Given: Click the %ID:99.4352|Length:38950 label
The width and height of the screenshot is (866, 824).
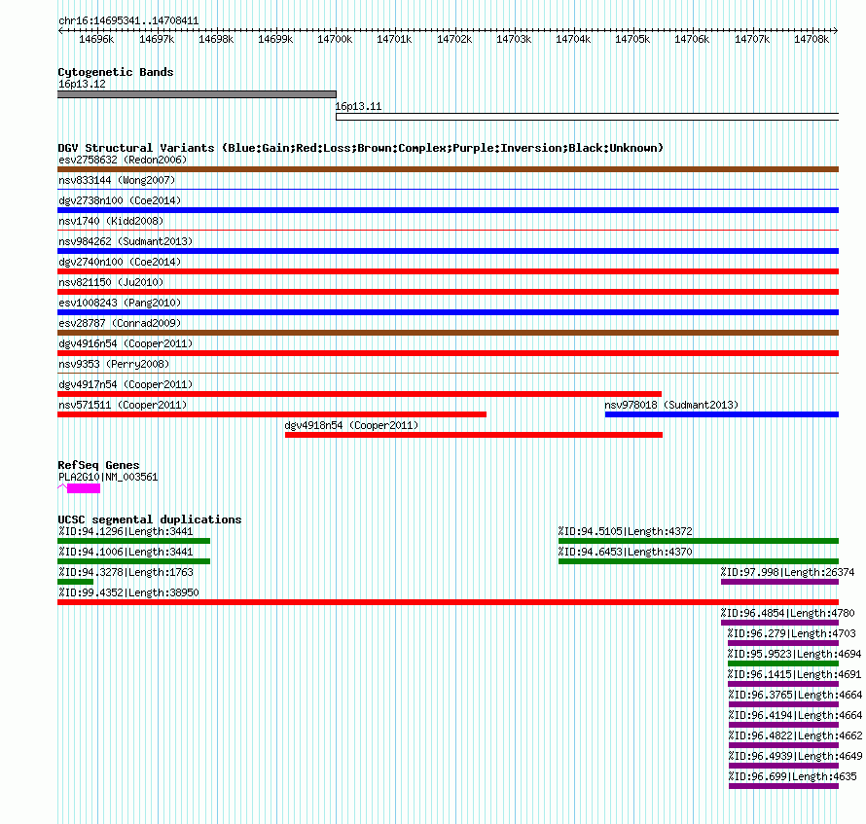Looking at the screenshot, I should point(128,592).
